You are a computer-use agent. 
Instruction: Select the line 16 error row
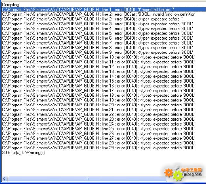click(99, 86)
